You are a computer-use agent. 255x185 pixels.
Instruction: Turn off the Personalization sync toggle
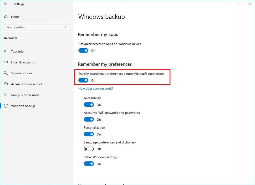pyautogui.click(x=89, y=134)
